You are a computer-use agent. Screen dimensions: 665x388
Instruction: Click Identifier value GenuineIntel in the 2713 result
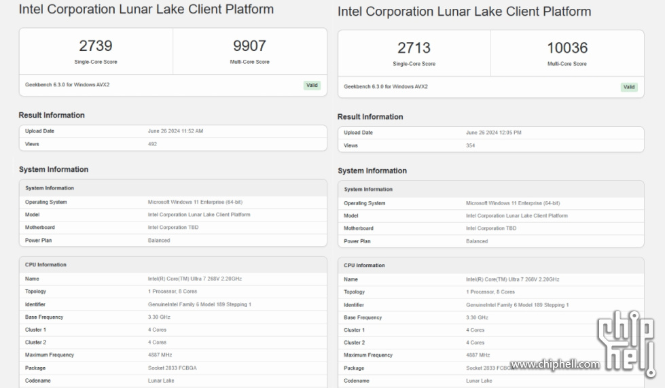click(x=517, y=305)
